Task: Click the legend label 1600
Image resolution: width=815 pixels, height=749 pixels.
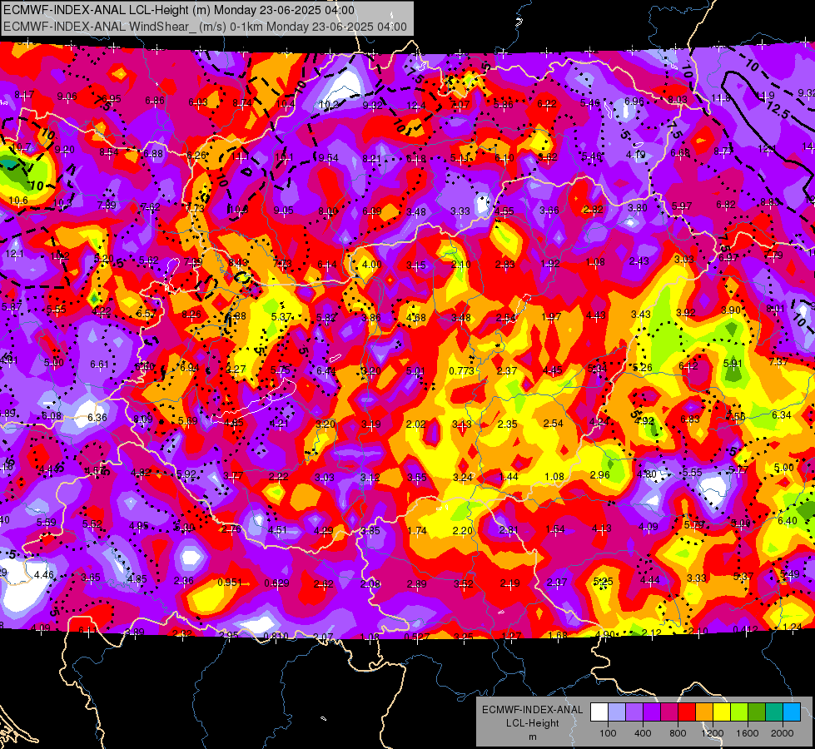Action: tap(748, 733)
